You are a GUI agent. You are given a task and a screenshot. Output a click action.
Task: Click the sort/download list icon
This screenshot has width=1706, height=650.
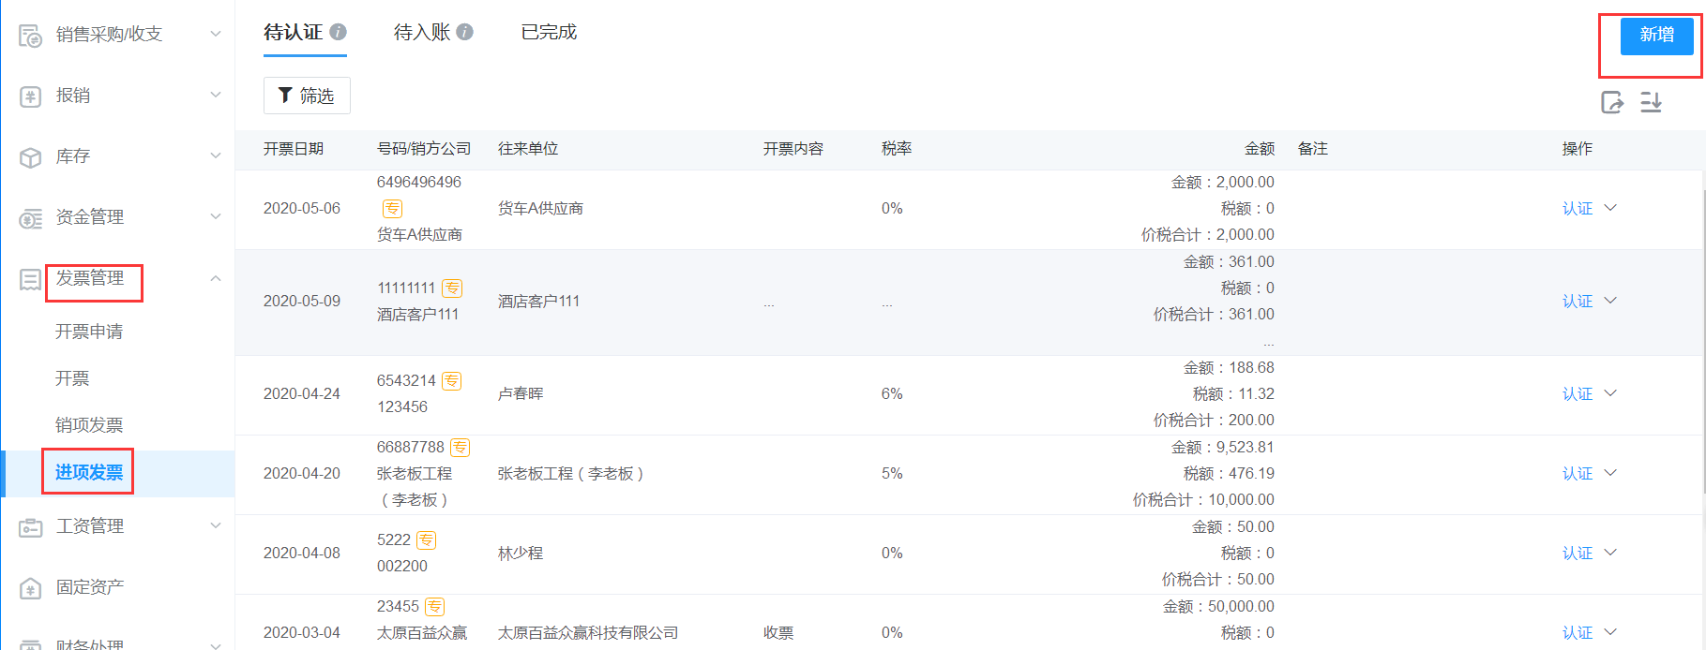1652,102
